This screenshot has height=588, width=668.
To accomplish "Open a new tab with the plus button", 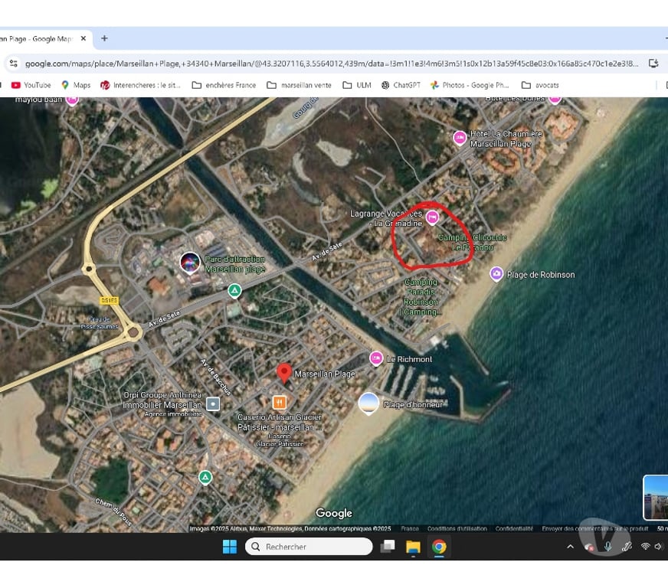I will click(x=103, y=38).
